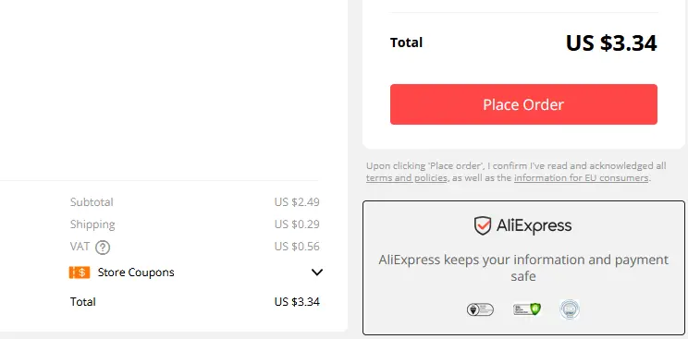The height and width of the screenshot is (339, 688).
Task: Click the AliExpress shield checkmark logo
Action: [x=482, y=226]
